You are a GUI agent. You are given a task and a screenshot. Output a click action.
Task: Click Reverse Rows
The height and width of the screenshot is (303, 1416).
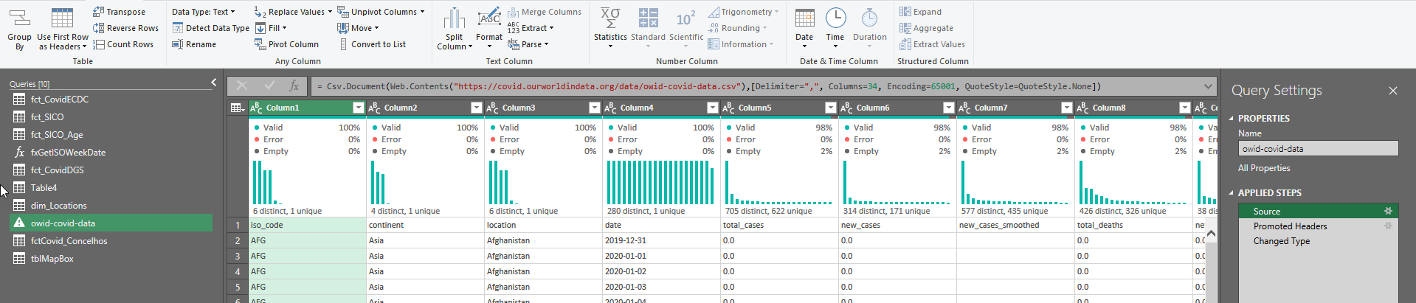pos(125,28)
